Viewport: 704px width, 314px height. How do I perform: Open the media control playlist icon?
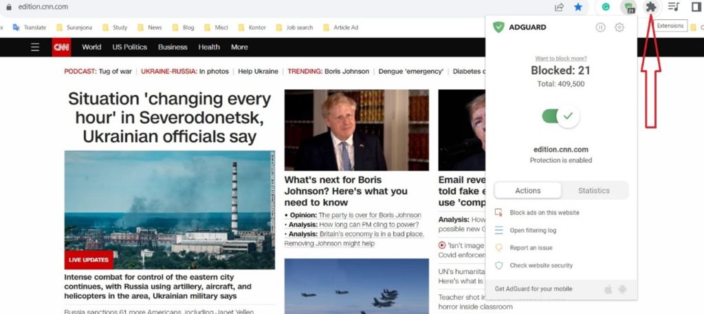(x=674, y=7)
